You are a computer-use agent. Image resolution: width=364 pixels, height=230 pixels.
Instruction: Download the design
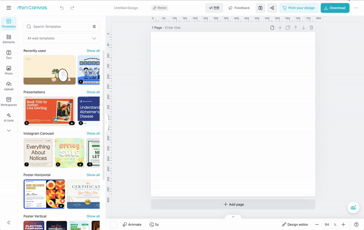(x=335, y=8)
